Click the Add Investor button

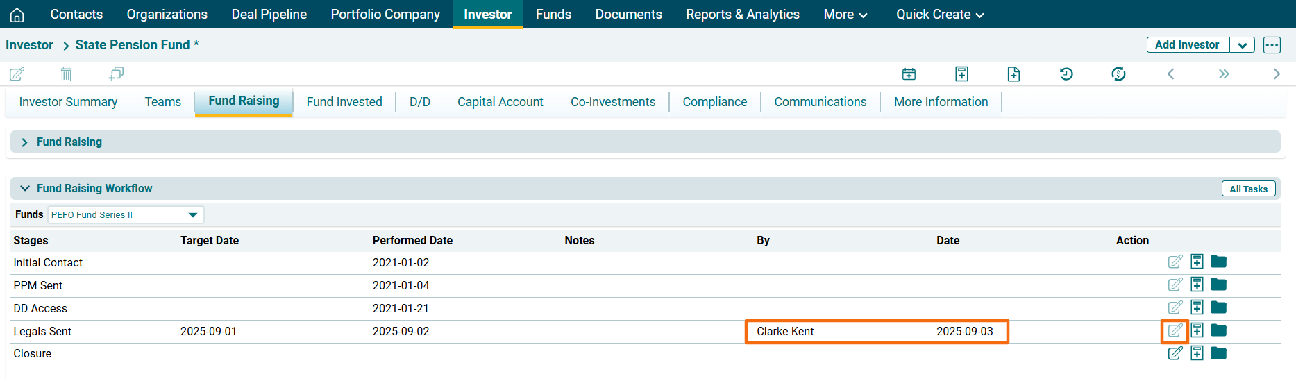pyautogui.click(x=1186, y=45)
